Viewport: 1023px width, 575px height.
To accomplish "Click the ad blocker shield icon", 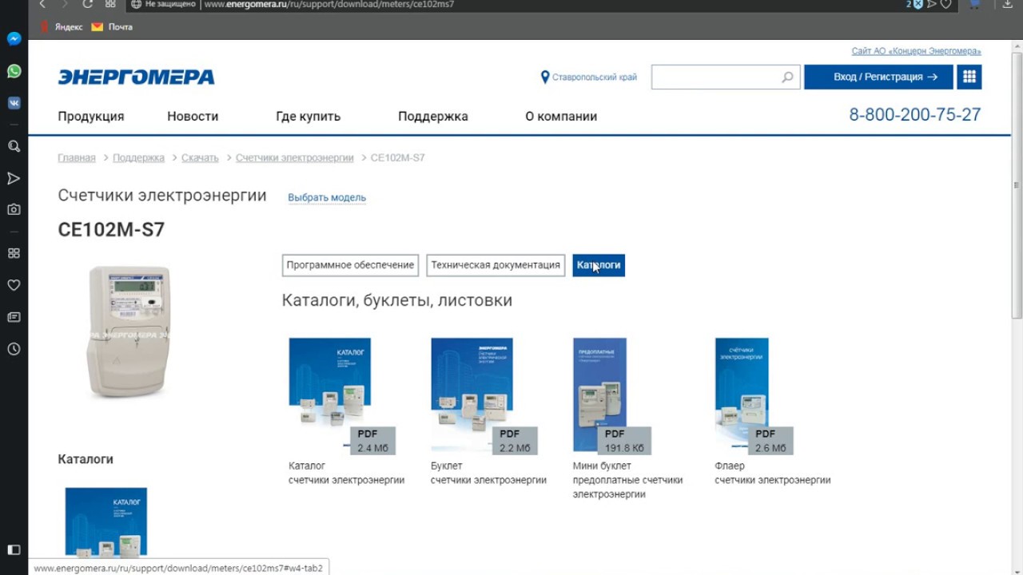I will coord(918,4).
